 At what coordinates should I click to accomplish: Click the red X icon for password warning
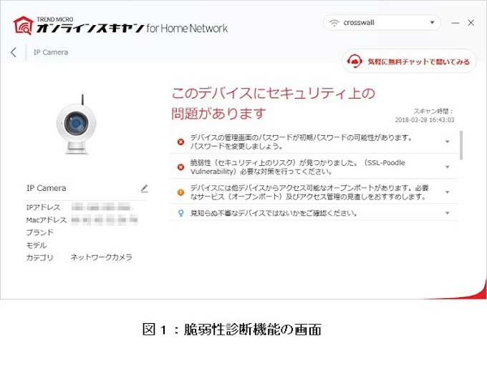(180, 142)
